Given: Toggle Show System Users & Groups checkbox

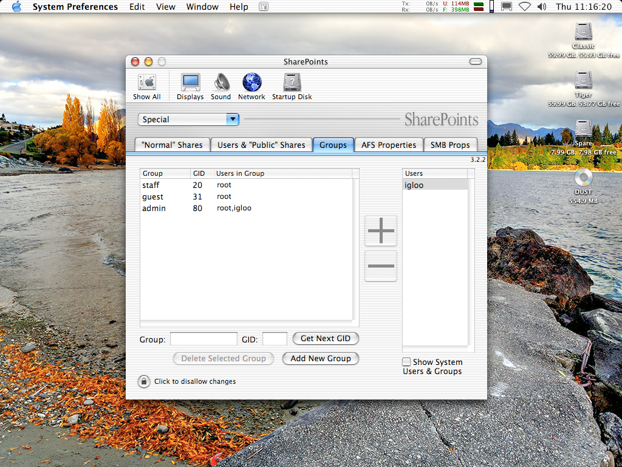Looking at the screenshot, I should (x=406, y=362).
